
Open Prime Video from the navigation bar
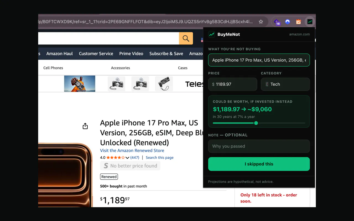[x=131, y=54]
